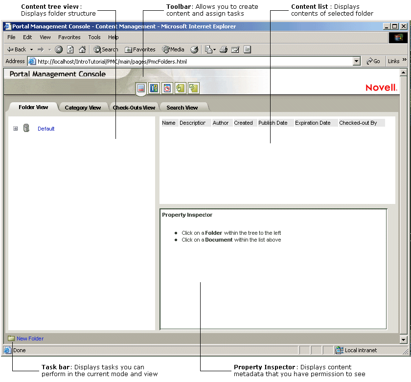Open the Tools menu
411x382 pixels.
[94, 37]
